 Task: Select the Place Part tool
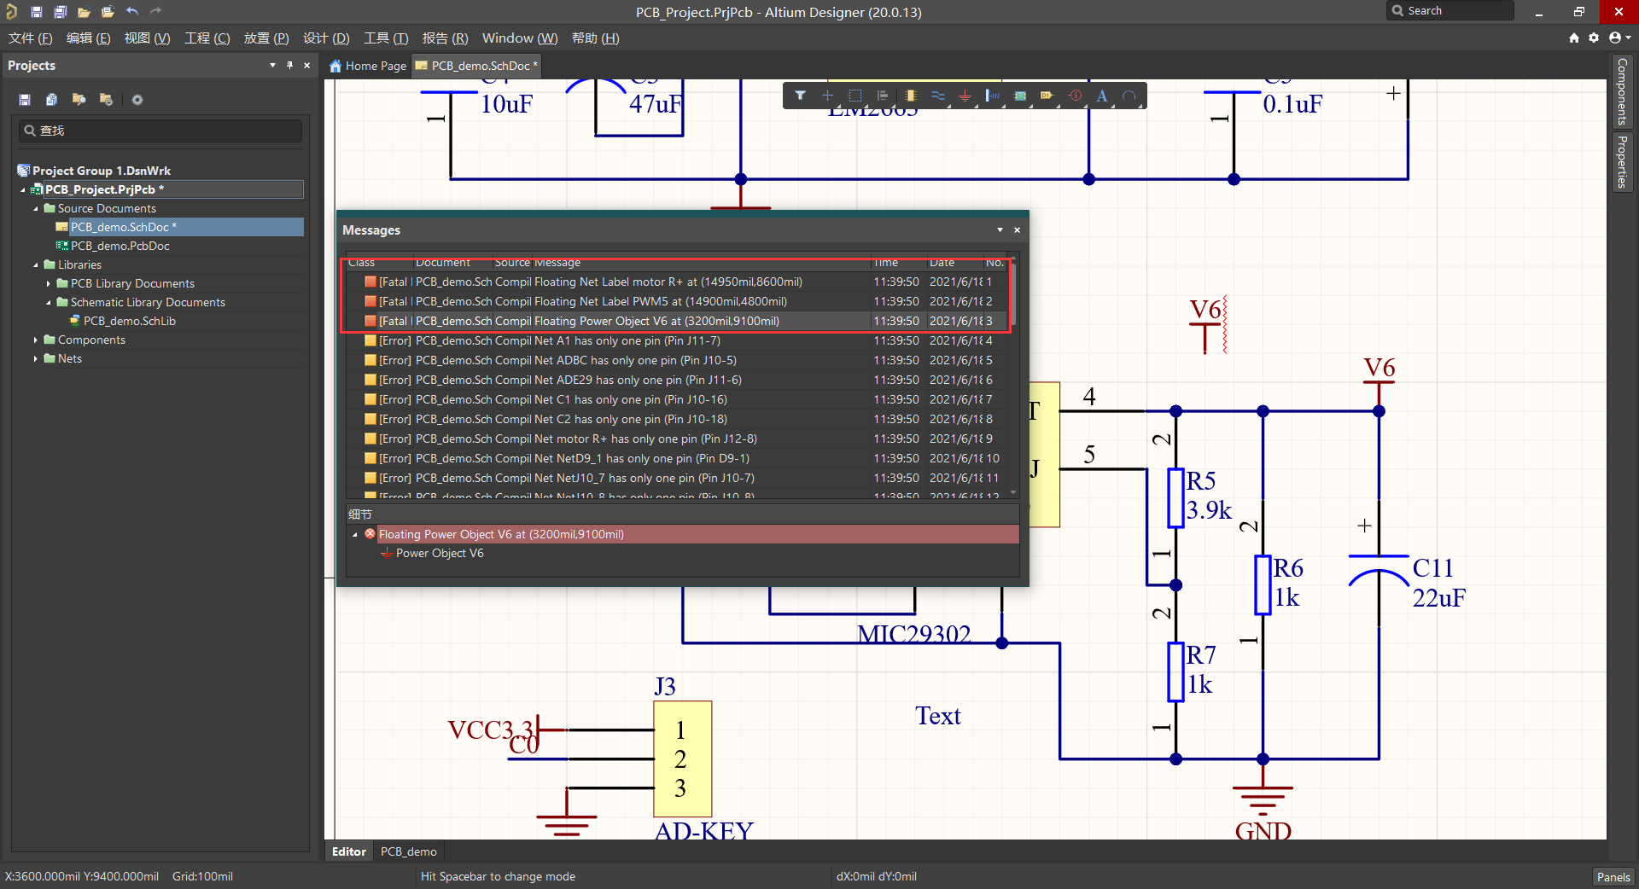(910, 96)
